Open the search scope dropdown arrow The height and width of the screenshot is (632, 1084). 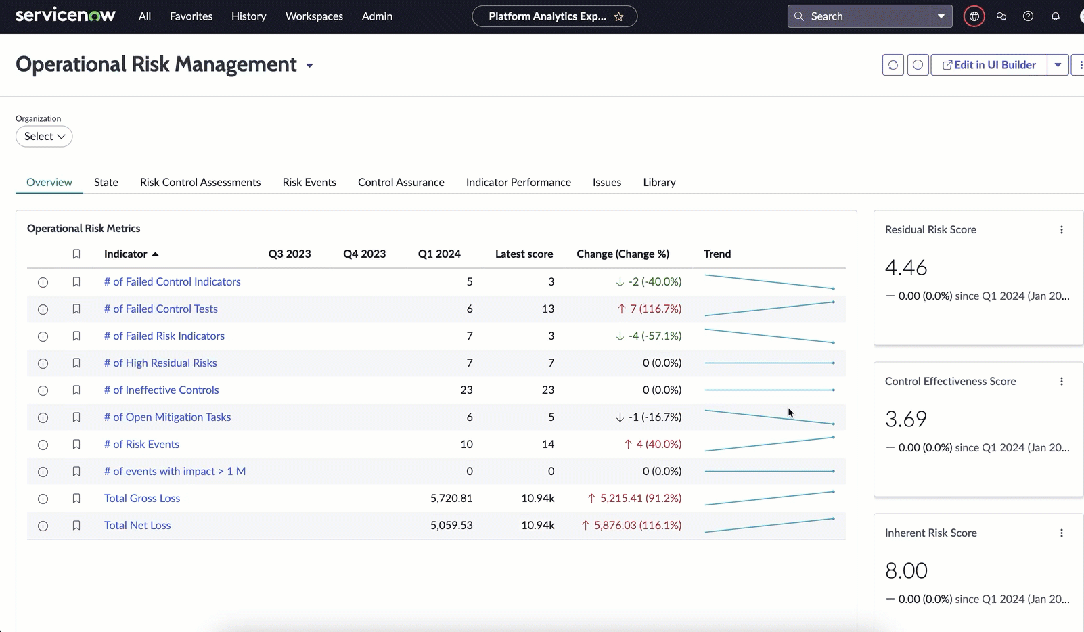pos(941,16)
